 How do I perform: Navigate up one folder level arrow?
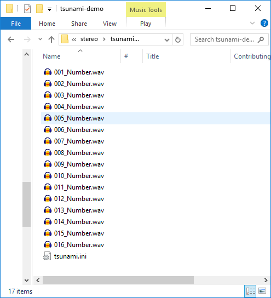tap(51, 39)
